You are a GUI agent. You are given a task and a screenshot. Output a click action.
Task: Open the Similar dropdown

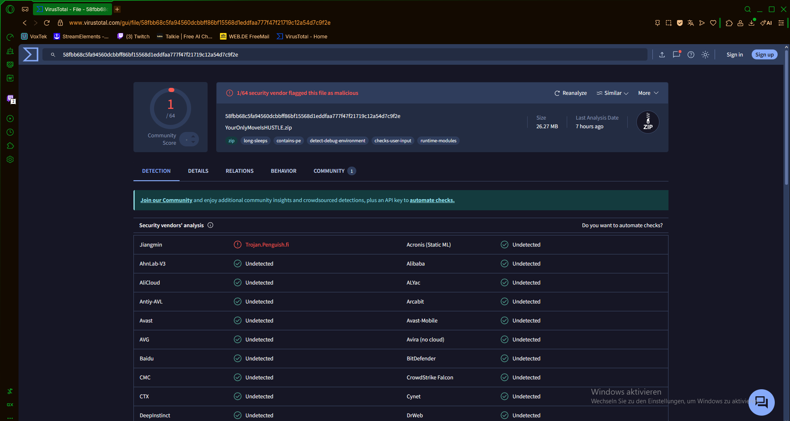612,93
